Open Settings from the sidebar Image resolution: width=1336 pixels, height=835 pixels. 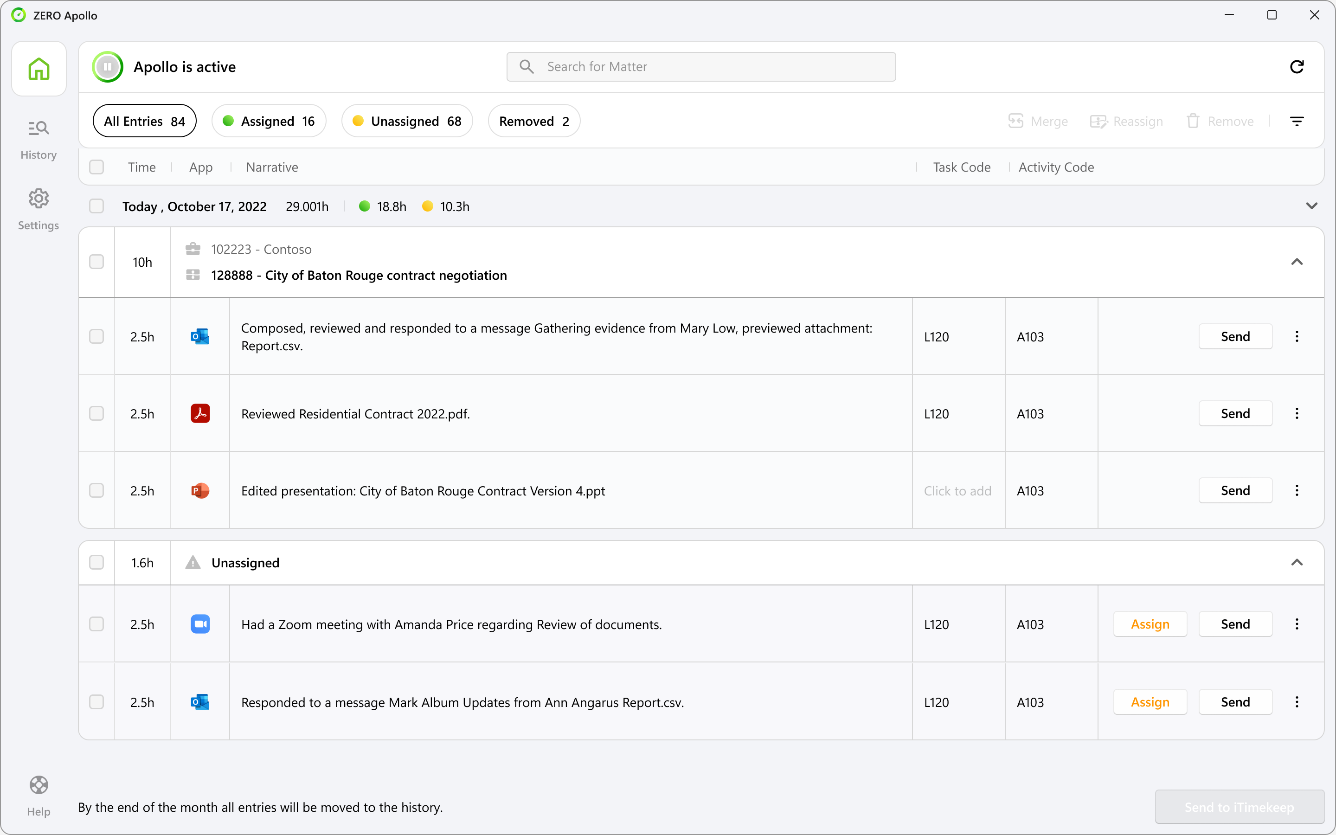(38, 208)
